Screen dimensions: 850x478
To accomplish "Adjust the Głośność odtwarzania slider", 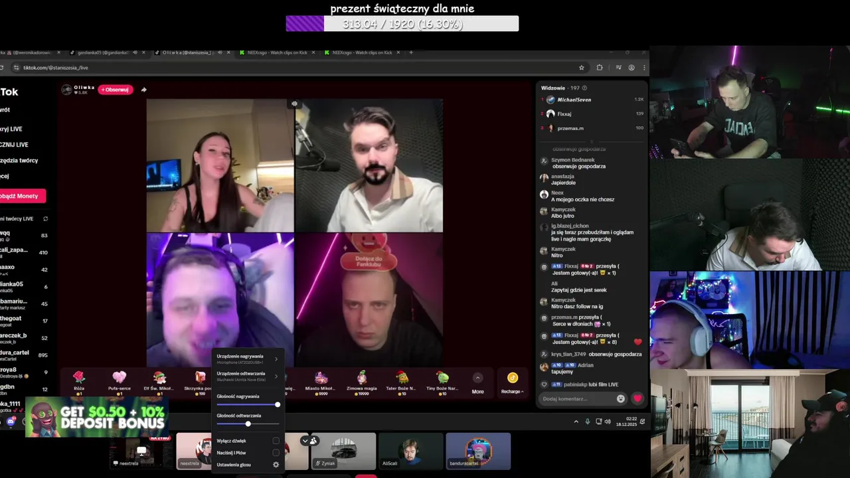I will (x=248, y=424).
